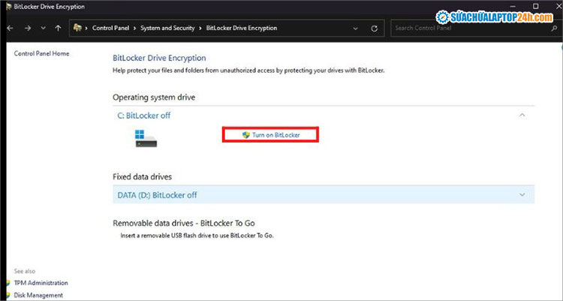Open the address bar history dropdown
Viewport: 563px width, 301px height.
(356, 29)
